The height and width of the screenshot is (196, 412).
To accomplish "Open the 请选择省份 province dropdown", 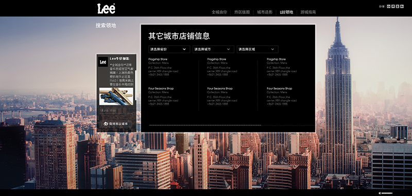I will coord(169,49).
